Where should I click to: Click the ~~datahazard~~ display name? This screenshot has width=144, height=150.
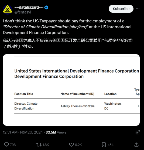(29, 7)
